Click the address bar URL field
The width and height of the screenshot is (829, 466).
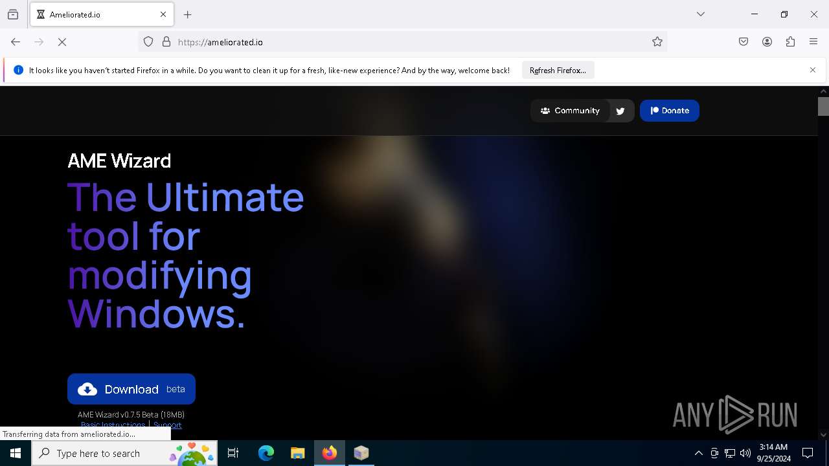[402, 42]
